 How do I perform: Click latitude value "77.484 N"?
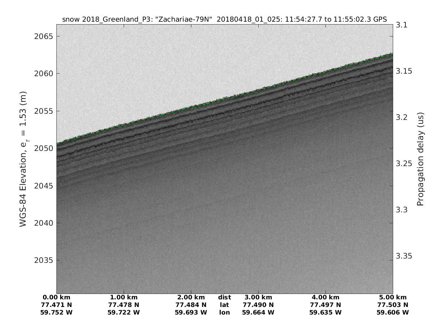tap(191, 305)
